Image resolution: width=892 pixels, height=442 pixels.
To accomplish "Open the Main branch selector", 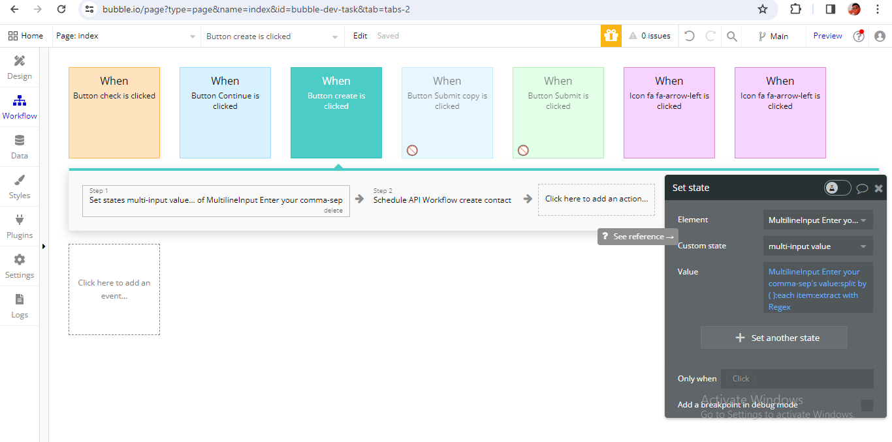I will pos(773,36).
